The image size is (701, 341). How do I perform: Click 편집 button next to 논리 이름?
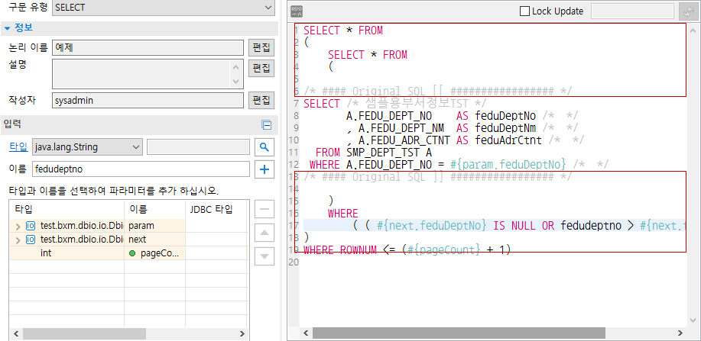tap(261, 47)
